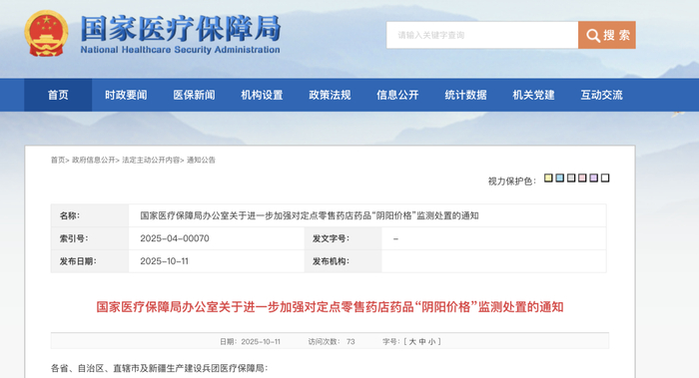Set font size to 大

click(x=412, y=342)
